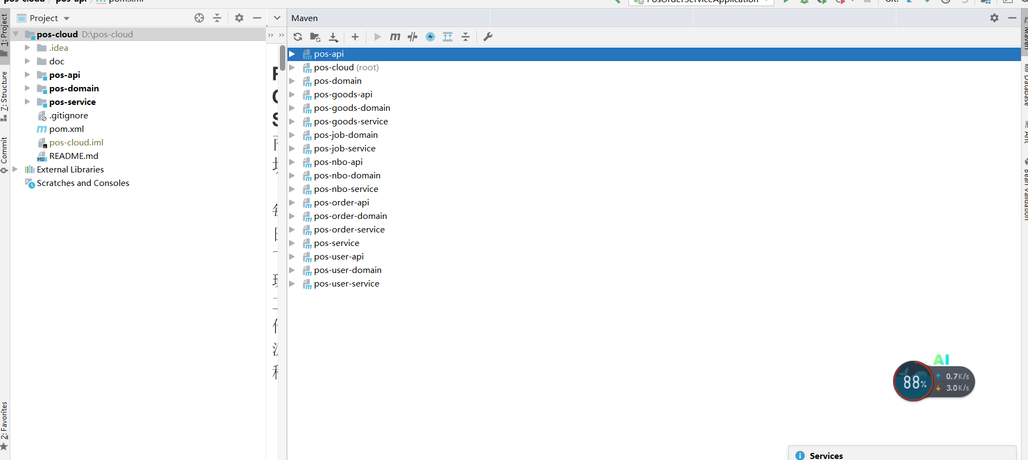Execute Maven goal 'm' icon

click(395, 37)
